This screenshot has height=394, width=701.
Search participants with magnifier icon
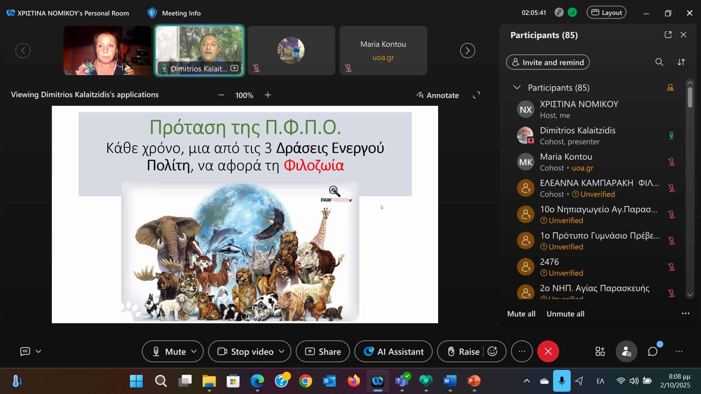[659, 62]
